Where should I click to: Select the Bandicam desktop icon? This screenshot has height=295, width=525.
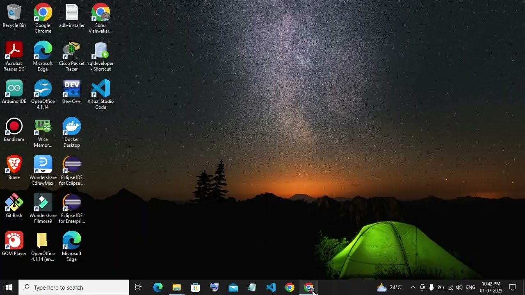click(x=14, y=130)
